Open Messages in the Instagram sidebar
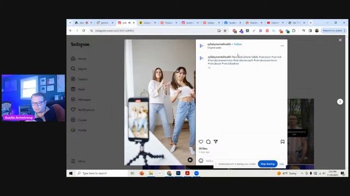Viewport: 350px width, 196px height. [81, 100]
